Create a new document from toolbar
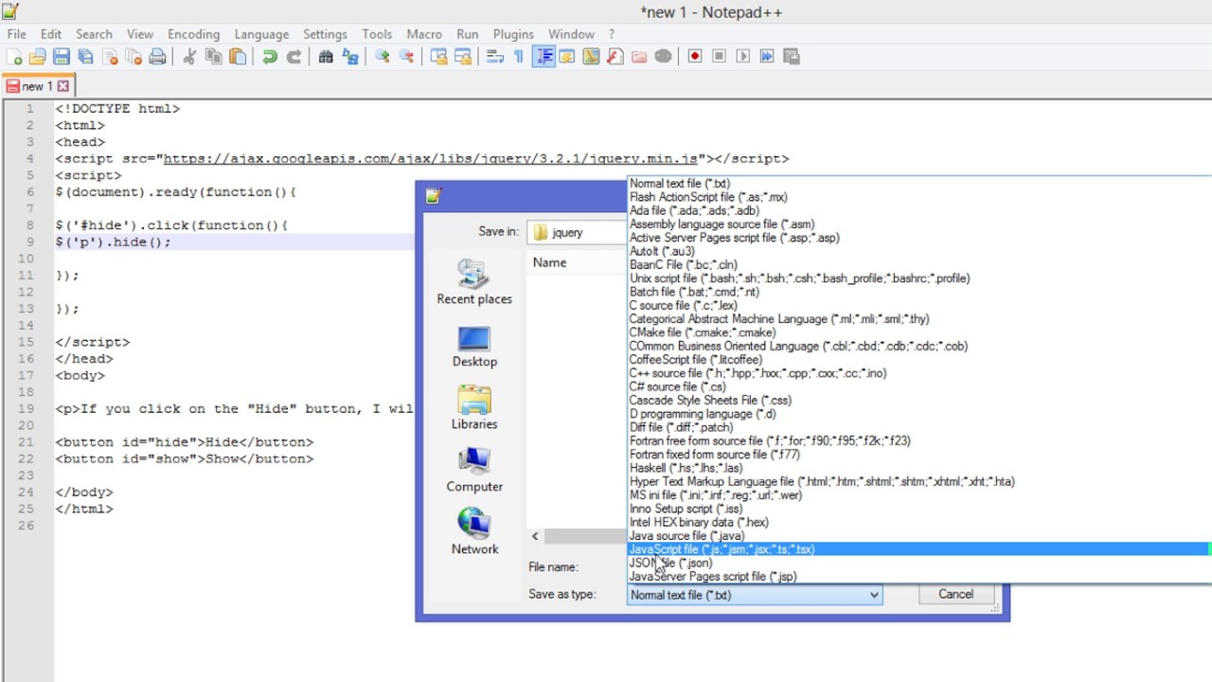The width and height of the screenshot is (1212, 682). click(x=15, y=57)
